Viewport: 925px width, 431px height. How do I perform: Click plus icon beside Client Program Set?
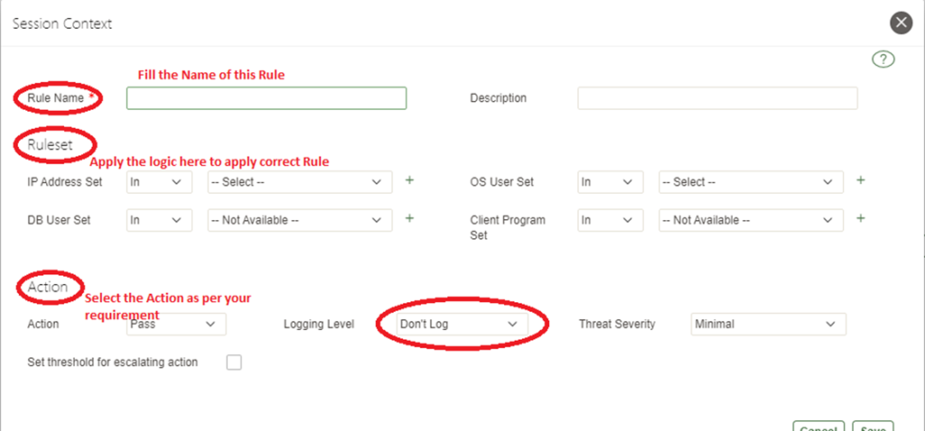(x=860, y=218)
